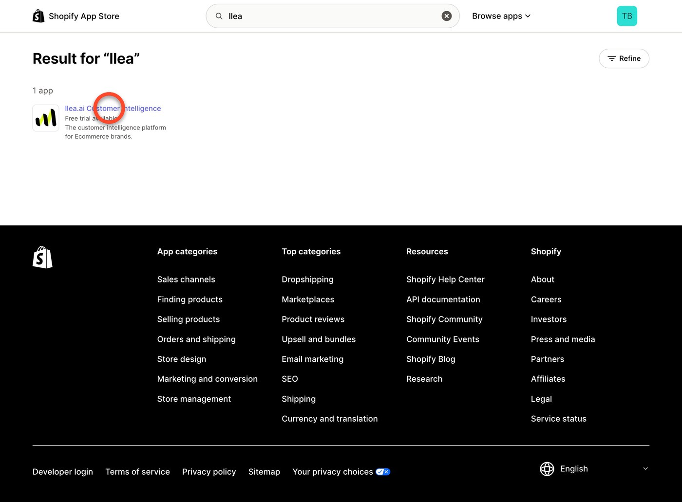The image size is (682, 502).
Task: Open Careers link
Action: (546, 299)
